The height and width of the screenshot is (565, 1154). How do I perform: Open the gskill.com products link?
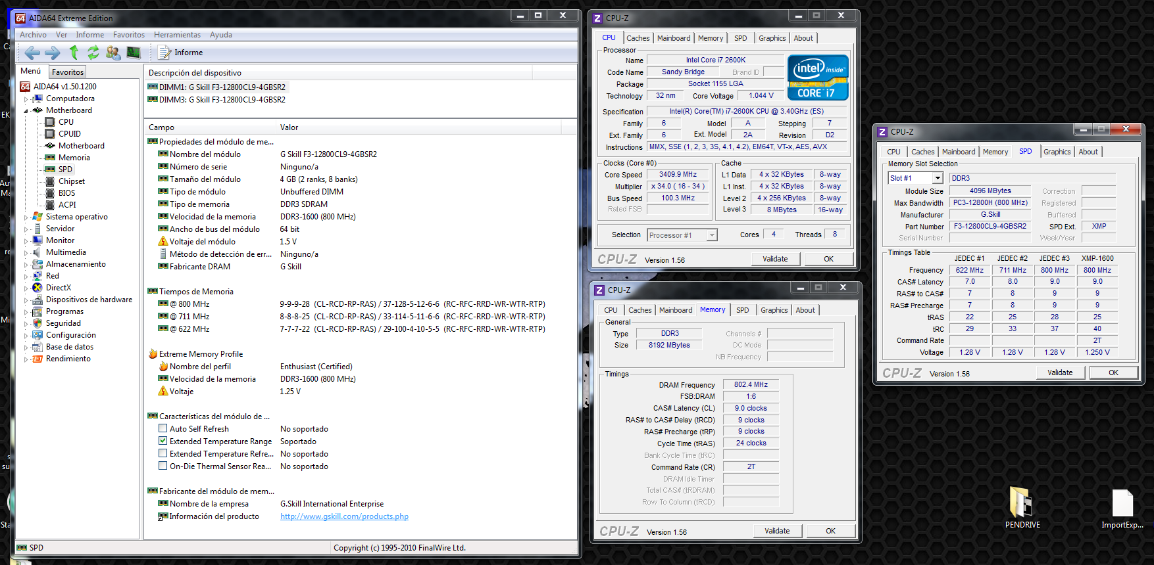click(x=344, y=516)
